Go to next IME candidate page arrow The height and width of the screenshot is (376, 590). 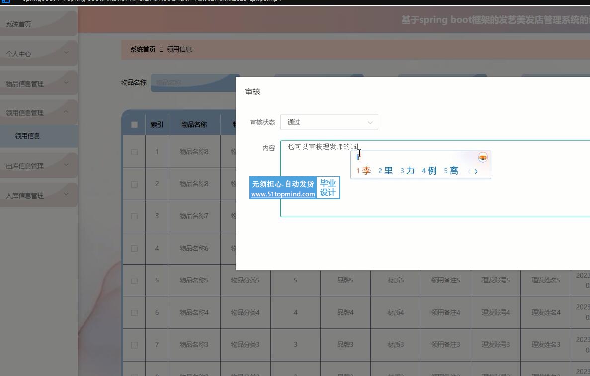click(x=476, y=171)
